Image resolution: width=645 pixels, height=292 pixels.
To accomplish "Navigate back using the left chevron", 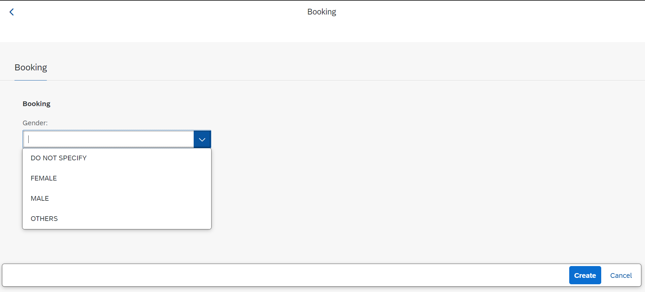I will (12, 12).
